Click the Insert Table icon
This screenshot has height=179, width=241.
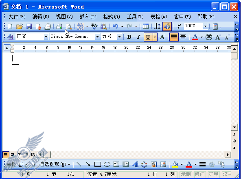(x=146, y=26)
